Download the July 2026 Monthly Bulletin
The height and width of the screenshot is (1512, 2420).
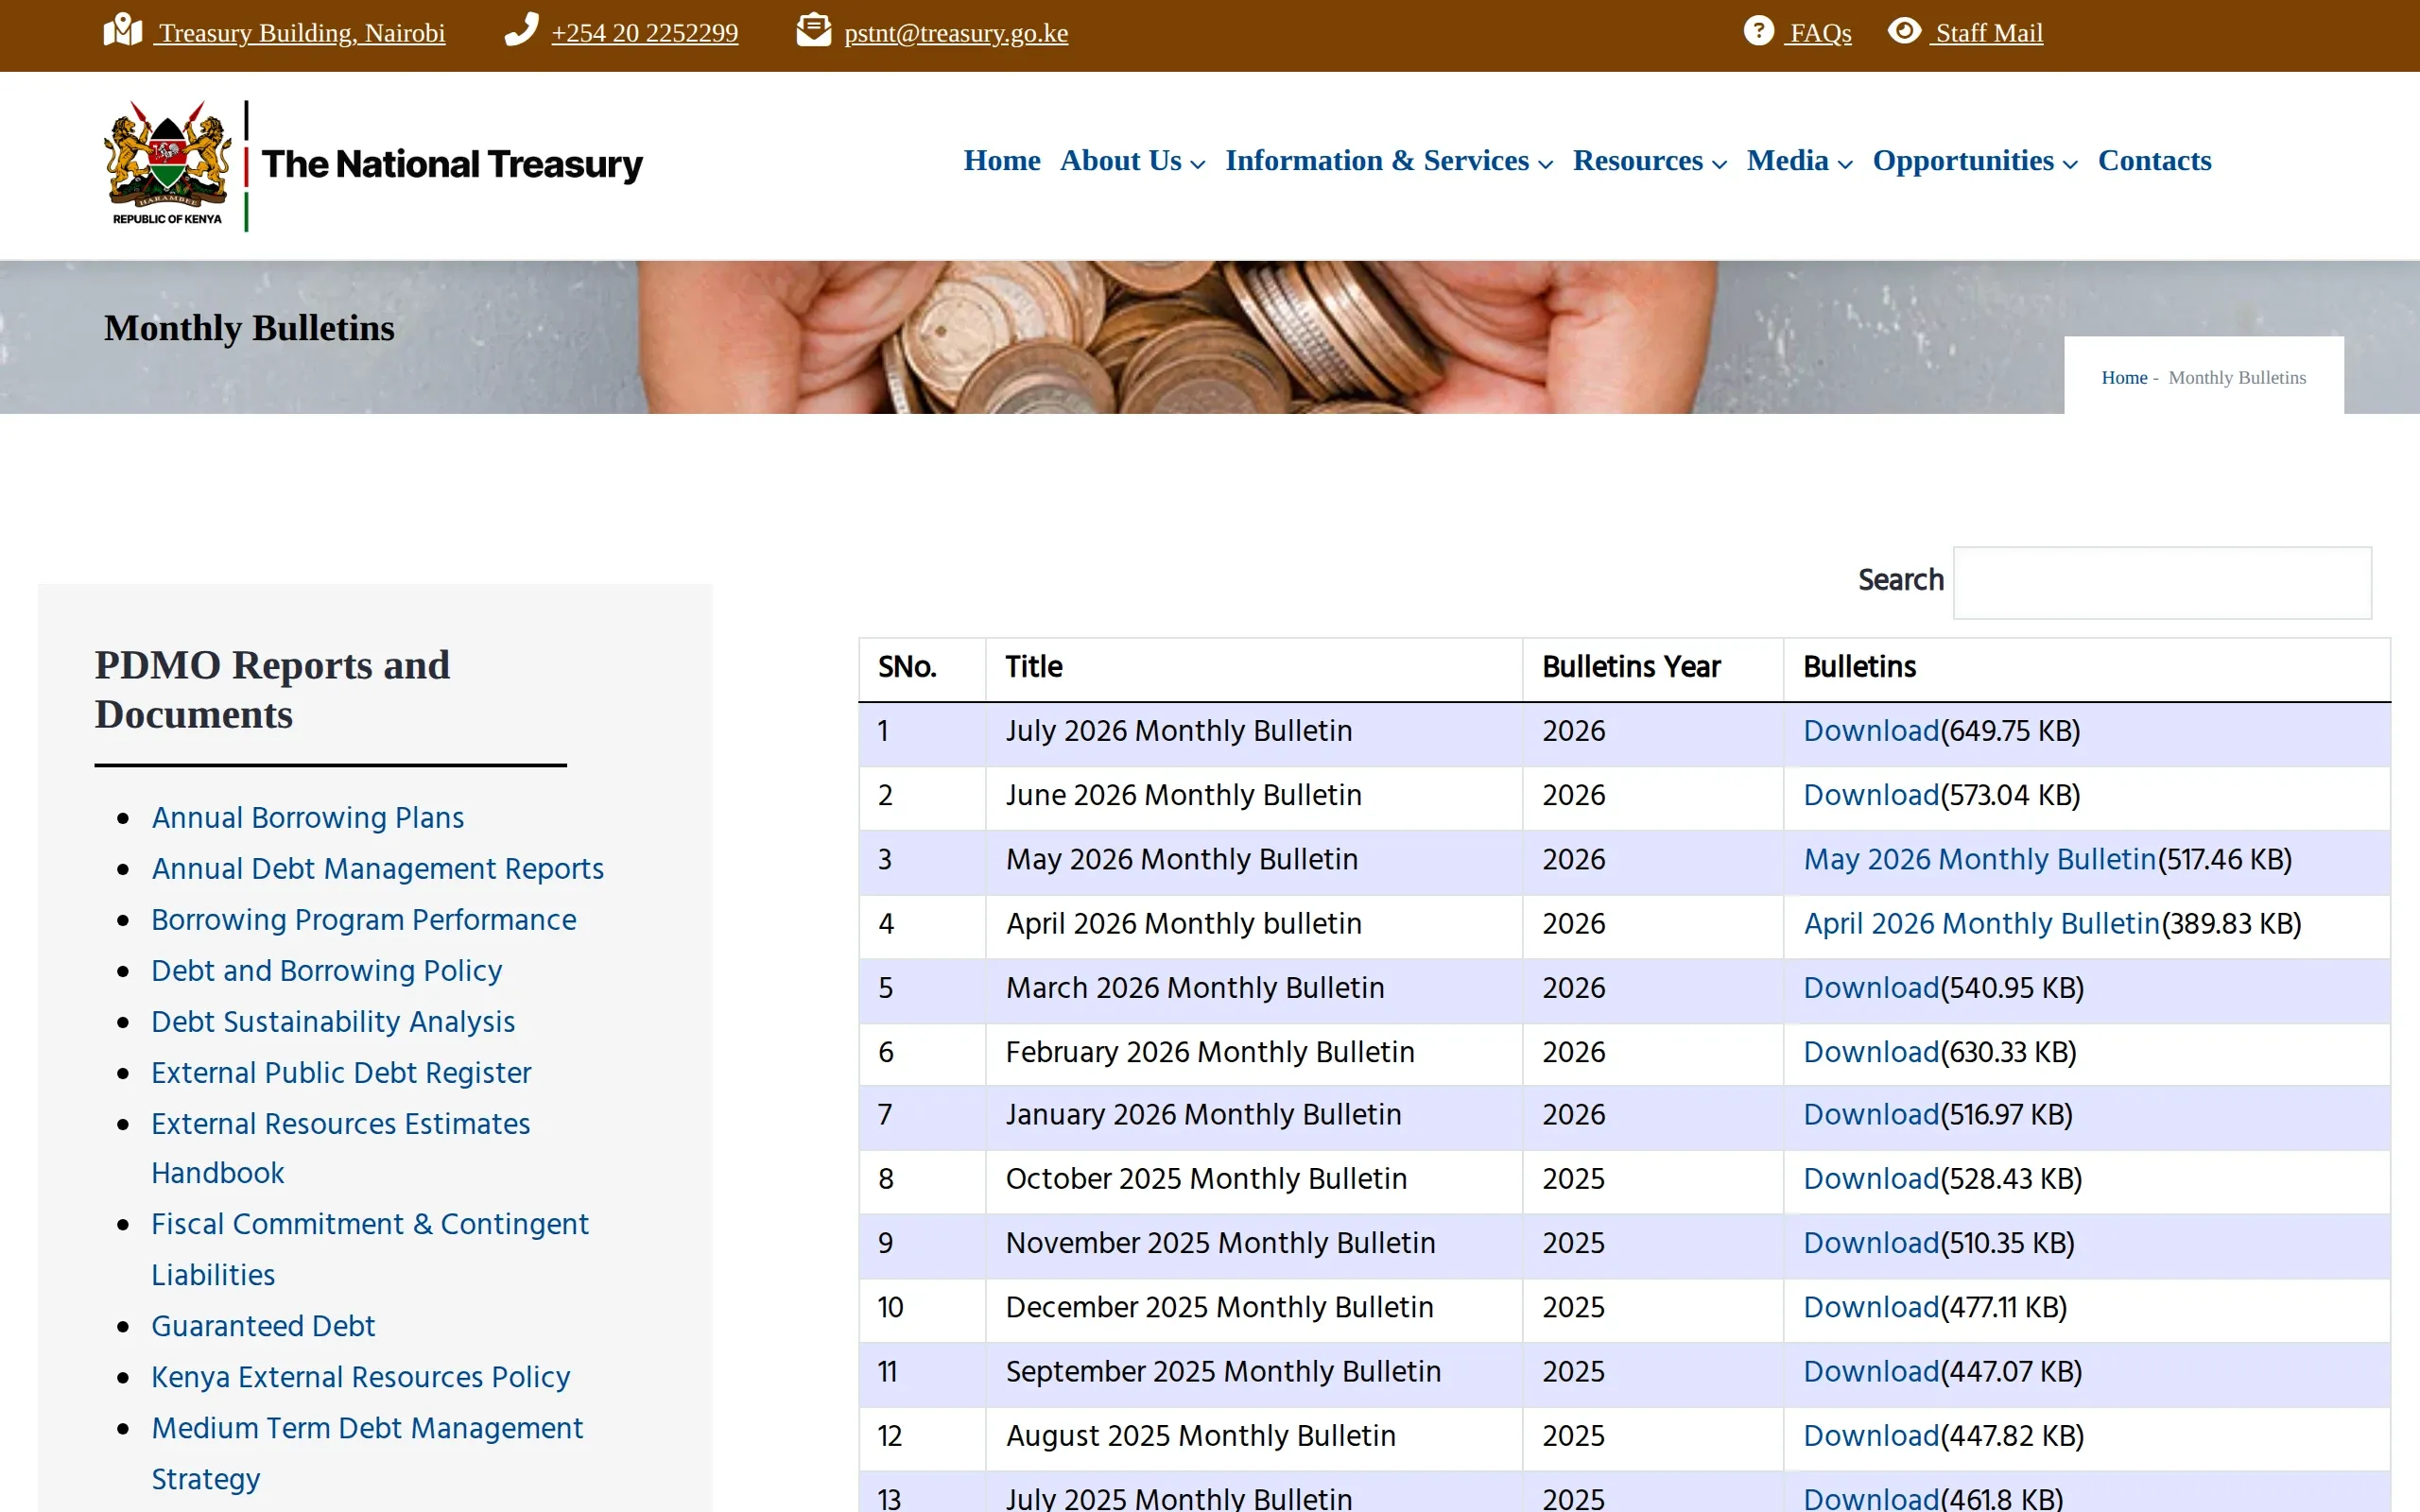coord(1870,732)
